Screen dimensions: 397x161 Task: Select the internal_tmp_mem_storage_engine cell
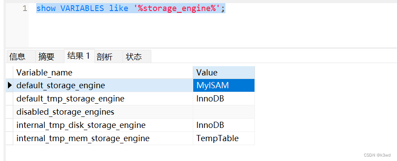coord(103,138)
